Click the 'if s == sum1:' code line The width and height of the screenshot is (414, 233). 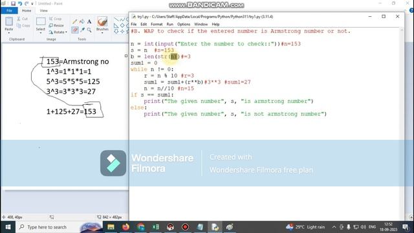coord(152,94)
